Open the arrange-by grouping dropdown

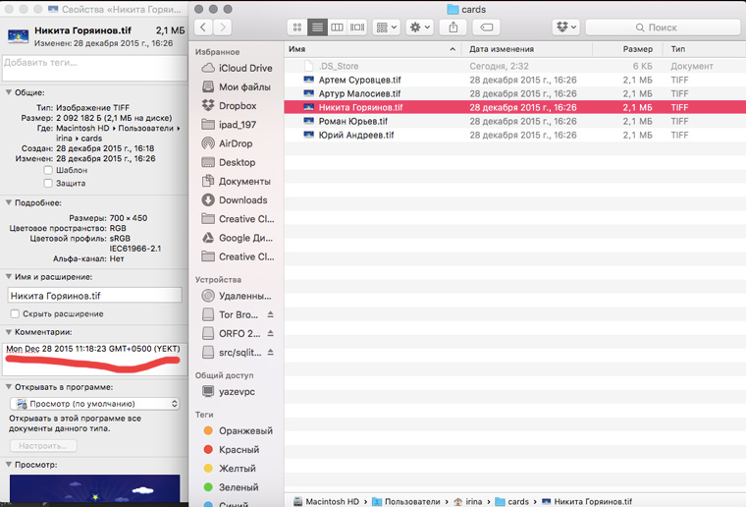(x=387, y=28)
